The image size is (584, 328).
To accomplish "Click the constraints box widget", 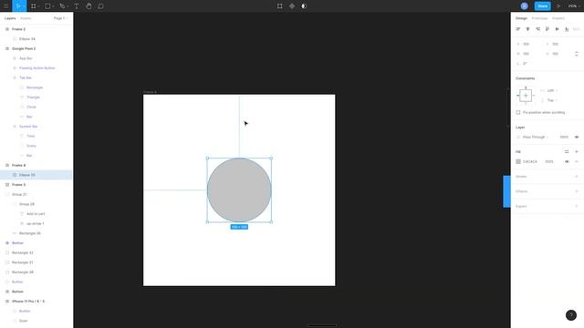I will tap(526, 96).
